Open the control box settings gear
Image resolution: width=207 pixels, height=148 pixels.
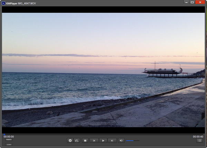(70, 140)
